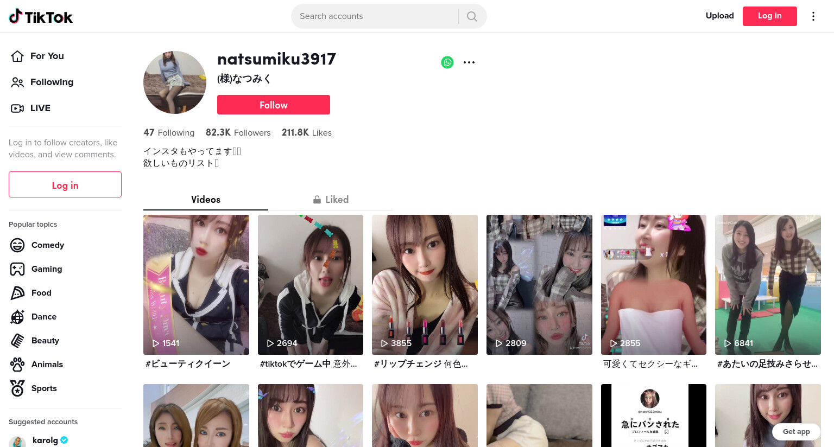Click the Upload link
The width and height of the screenshot is (834, 447).
point(719,16)
